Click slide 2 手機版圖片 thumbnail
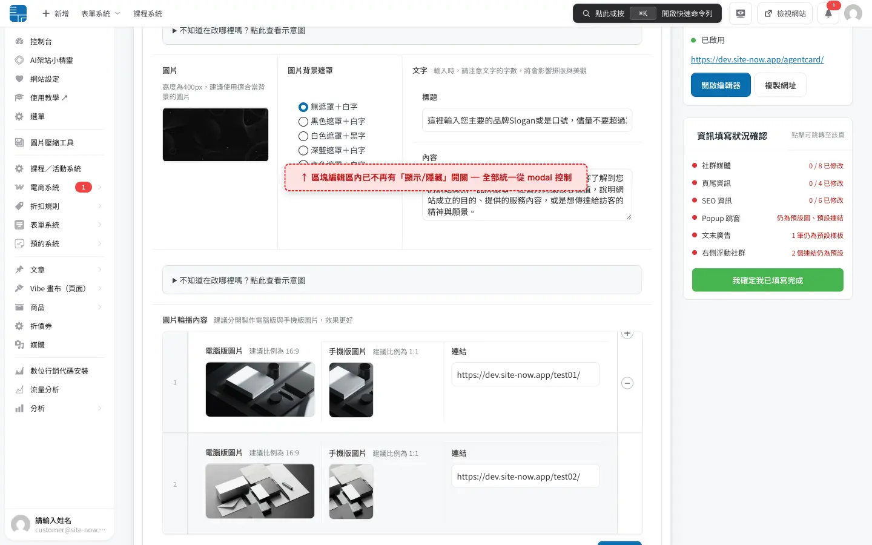 [x=351, y=492]
